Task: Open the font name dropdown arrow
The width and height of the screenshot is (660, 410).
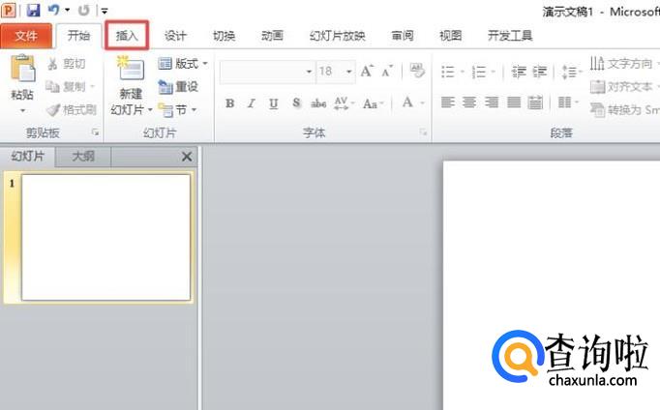Action: coord(309,72)
